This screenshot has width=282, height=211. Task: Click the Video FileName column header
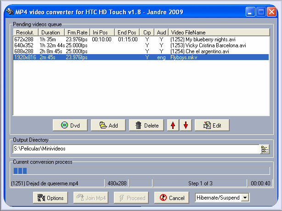pos(219,32)
